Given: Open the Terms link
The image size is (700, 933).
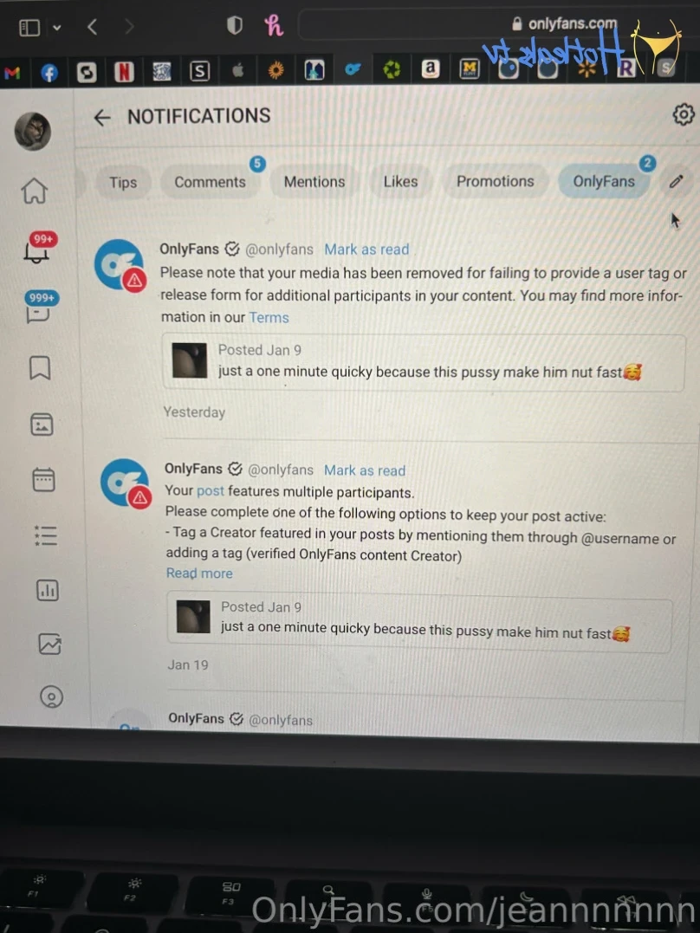Looking at the screenshot, I should coord(269,318).
